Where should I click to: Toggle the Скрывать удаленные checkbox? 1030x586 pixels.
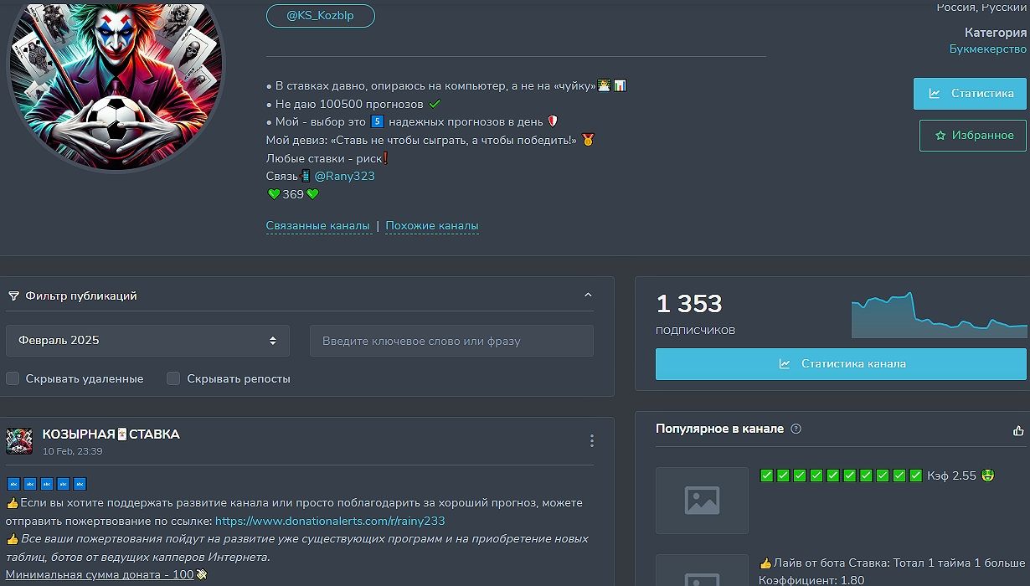[13, 378]
